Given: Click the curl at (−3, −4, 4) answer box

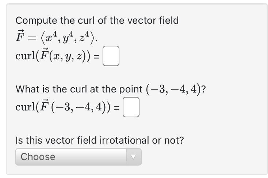Looking at the screenshot, I should pyautogui.click(x=131, y=107).
